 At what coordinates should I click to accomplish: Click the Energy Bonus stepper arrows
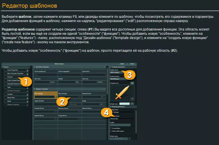point(80,119)
